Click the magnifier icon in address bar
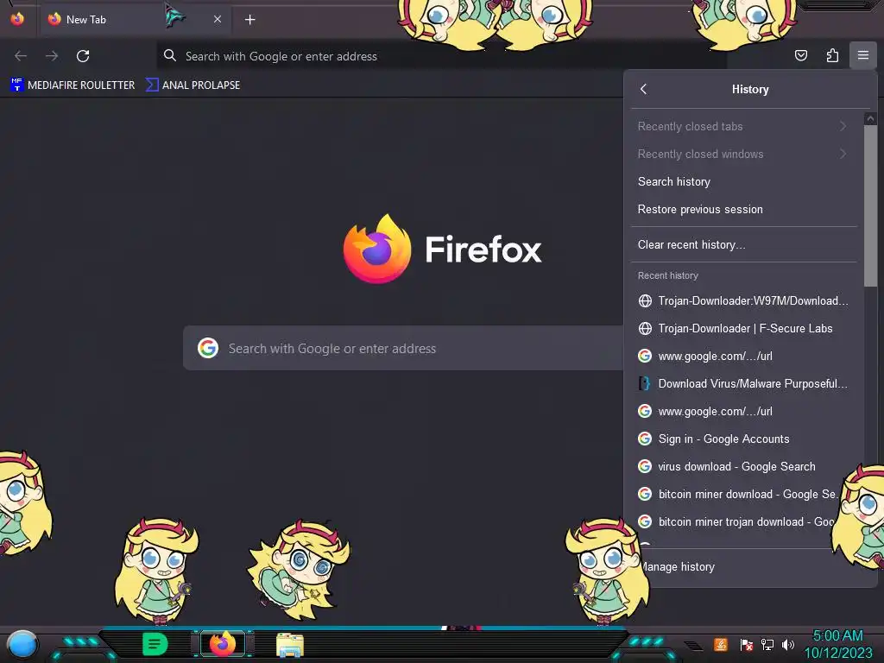Screen dimensions: 884x663 (170, 55)
